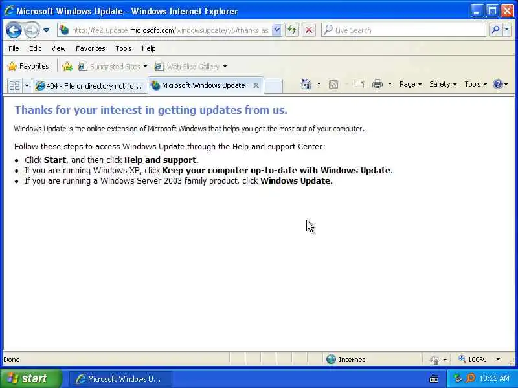Click the page icon in the address bar
518x388 pixels.
(x=64, y=30)
